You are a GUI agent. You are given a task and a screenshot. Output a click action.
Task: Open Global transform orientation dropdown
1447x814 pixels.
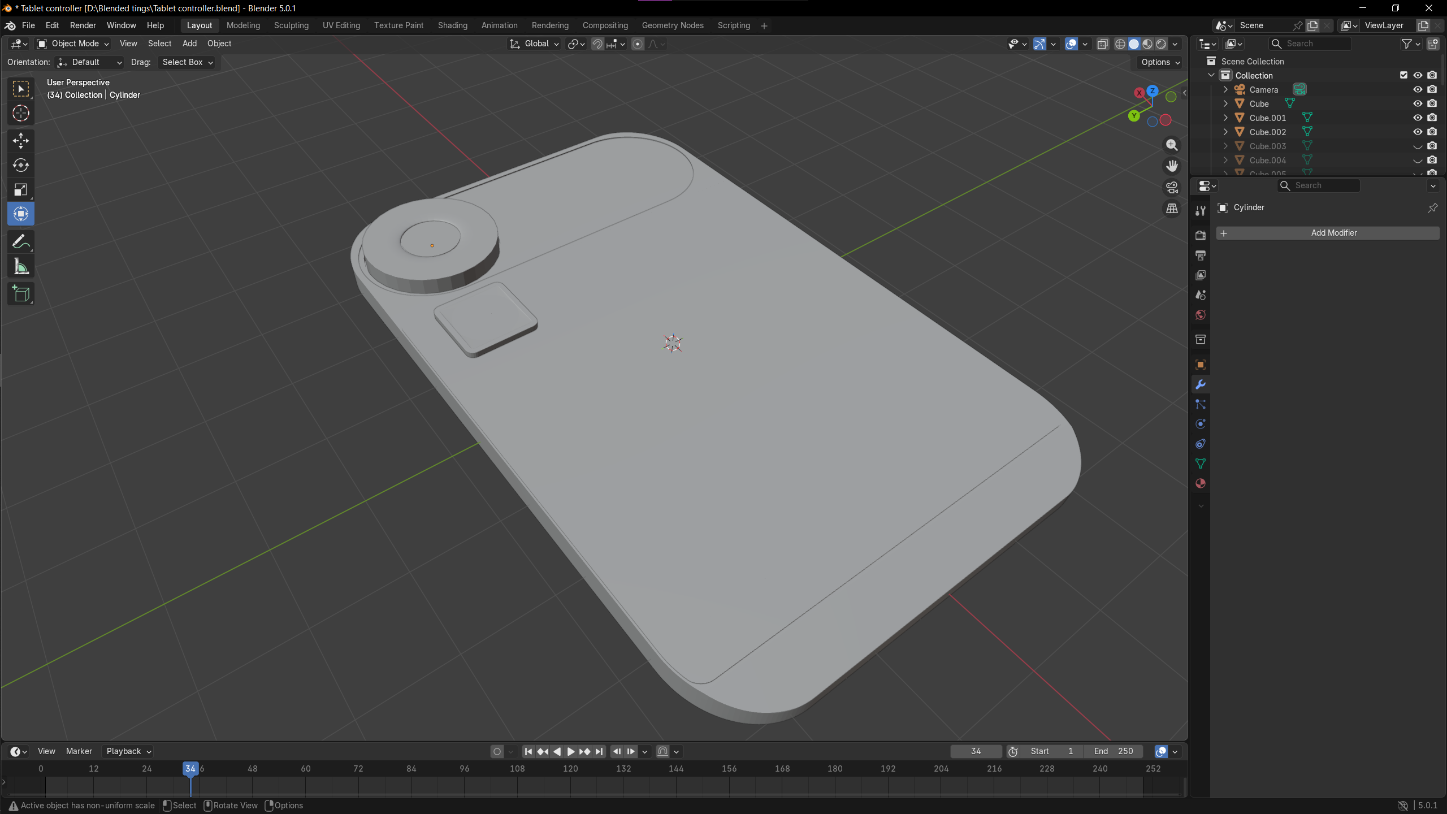click(534, 44)
